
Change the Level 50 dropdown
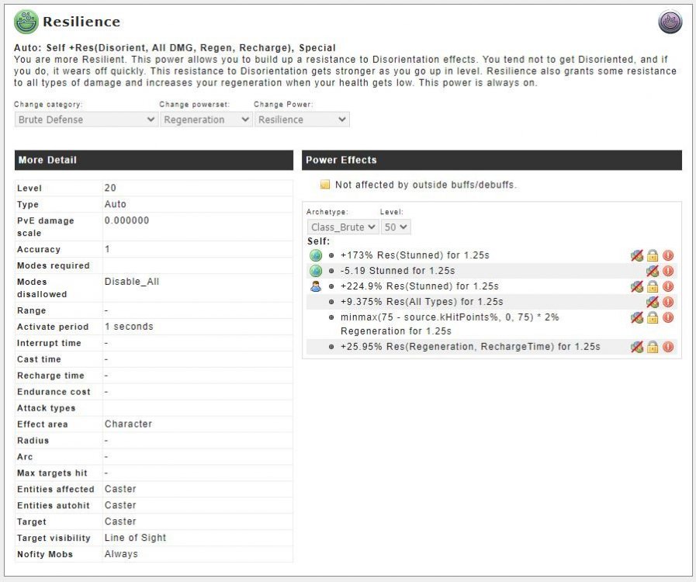click(x=396, y=227)
